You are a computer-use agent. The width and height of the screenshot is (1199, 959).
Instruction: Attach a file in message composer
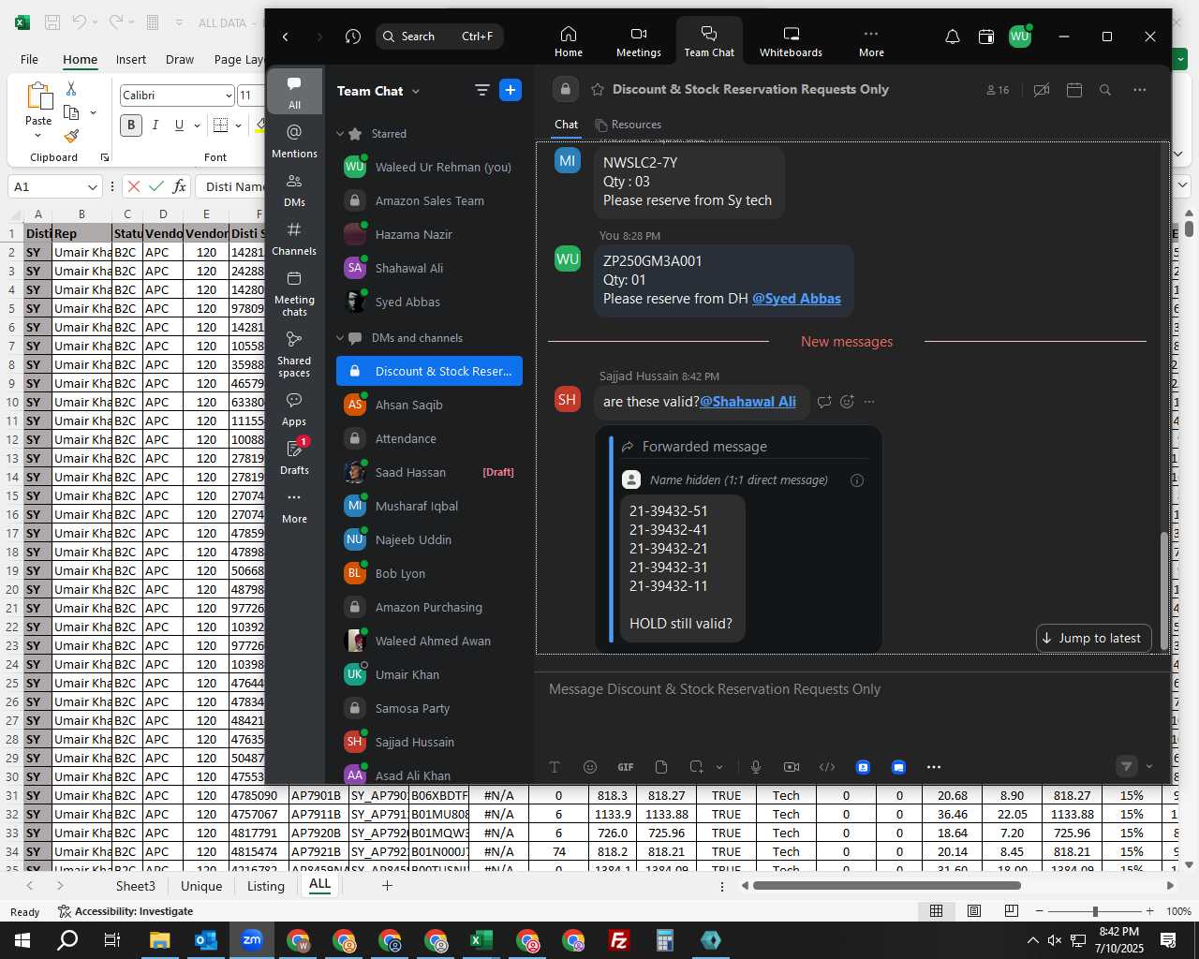pyautogui.click(x=661, y=767)
